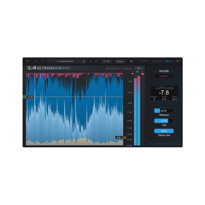Enable True Peak limiting

(x=157, y=61)
